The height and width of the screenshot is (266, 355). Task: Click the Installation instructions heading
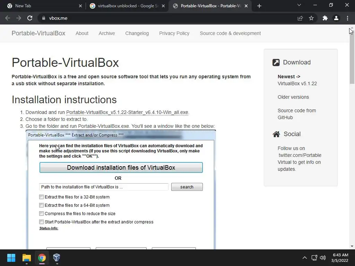(64, 100)
